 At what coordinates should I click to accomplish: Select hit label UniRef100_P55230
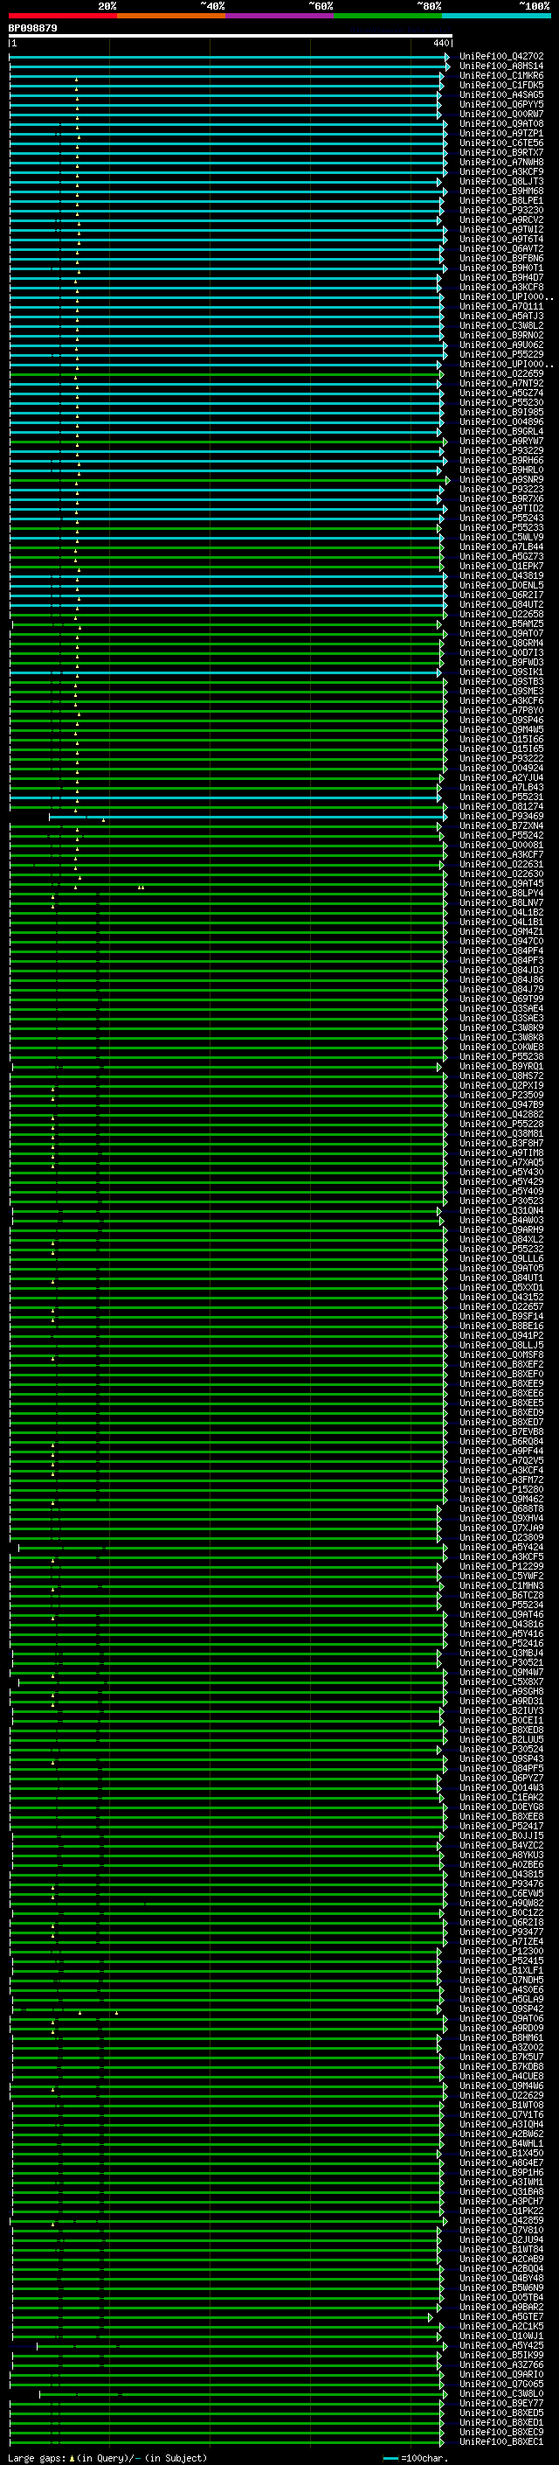pos(501,403)
